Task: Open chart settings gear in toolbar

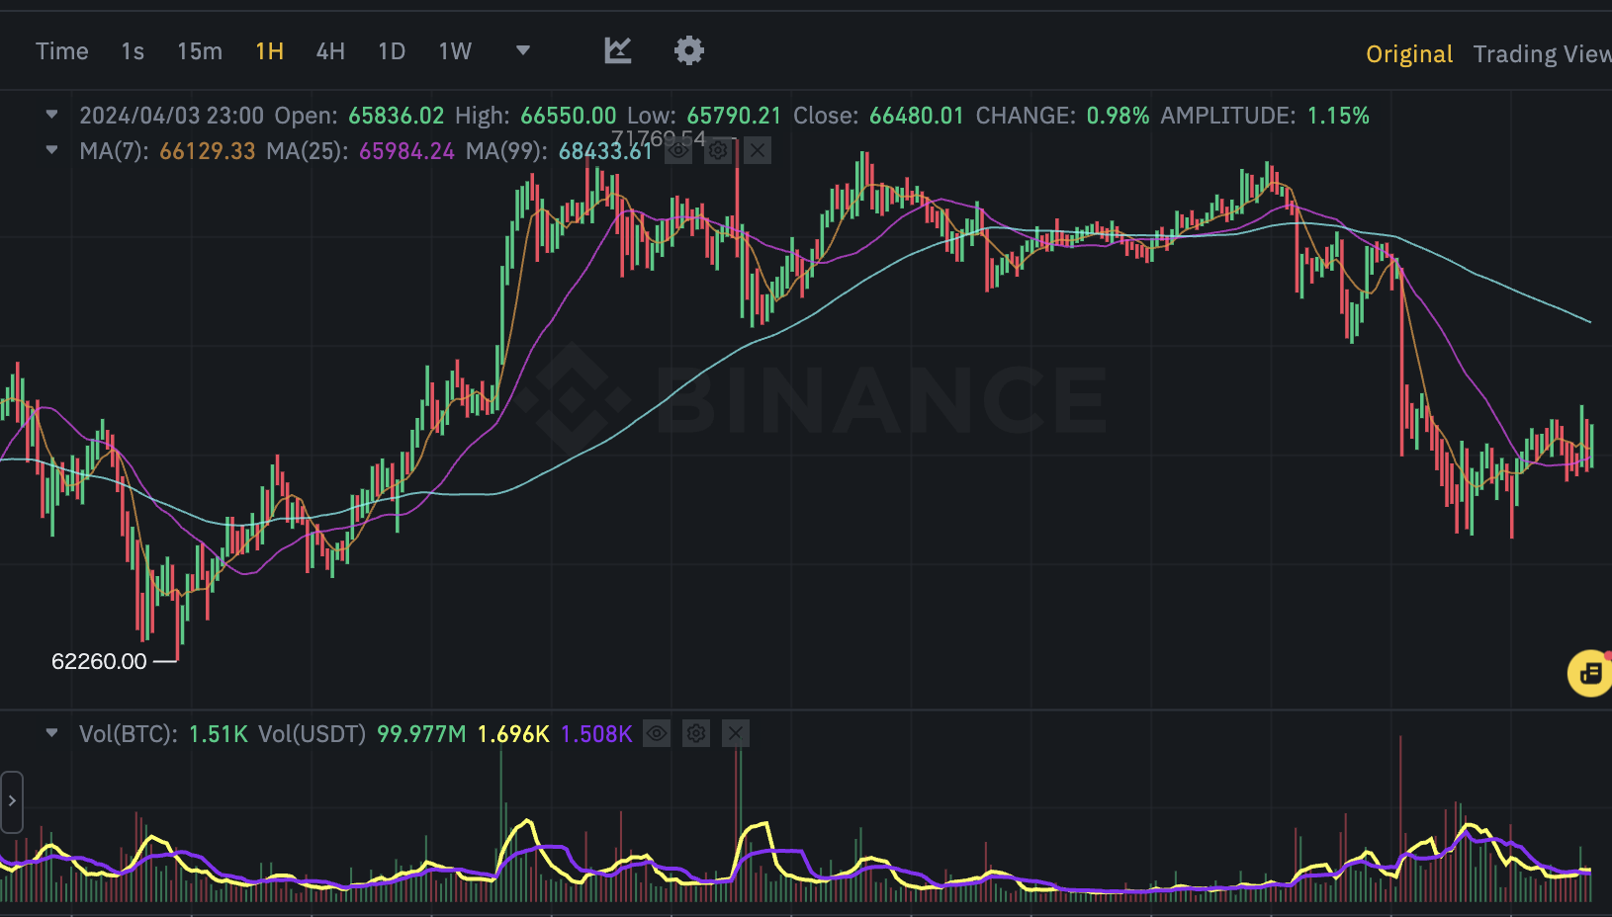Action: pos(689,50)
